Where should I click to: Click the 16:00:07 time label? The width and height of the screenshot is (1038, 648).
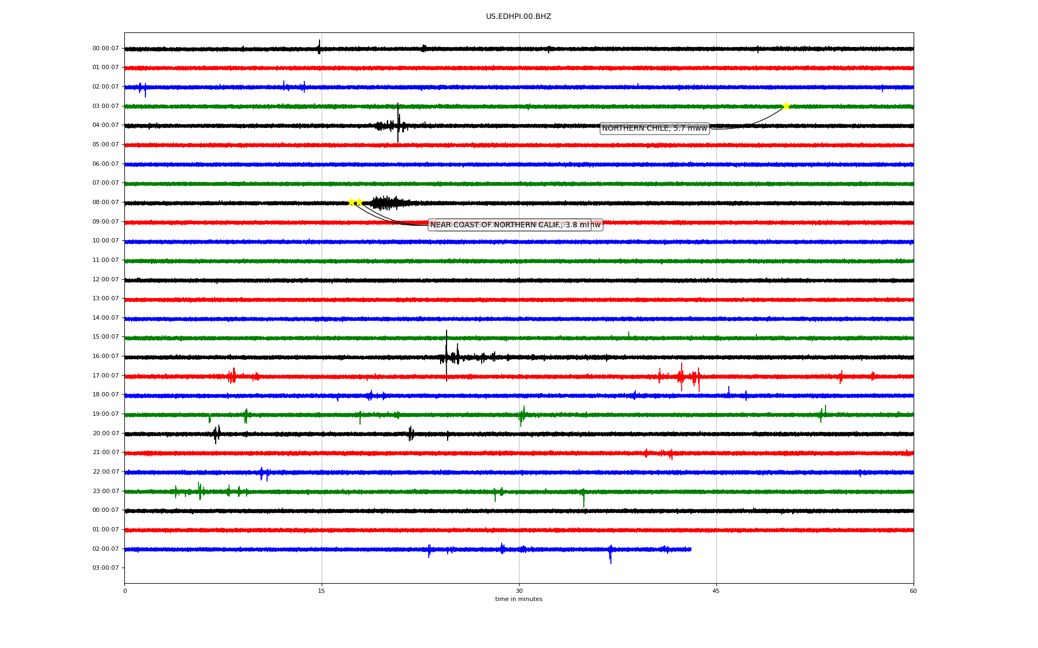(105, 356)
